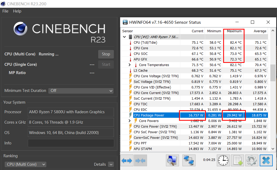
Task: Start logging with document plus icon
Action: click(238, 160)
